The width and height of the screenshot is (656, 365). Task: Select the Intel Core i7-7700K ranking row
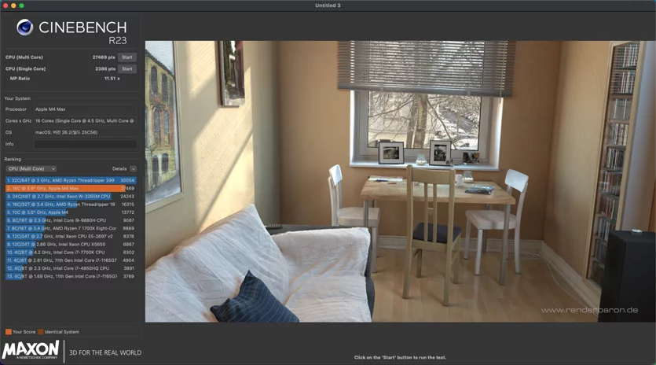coord(71,253)
